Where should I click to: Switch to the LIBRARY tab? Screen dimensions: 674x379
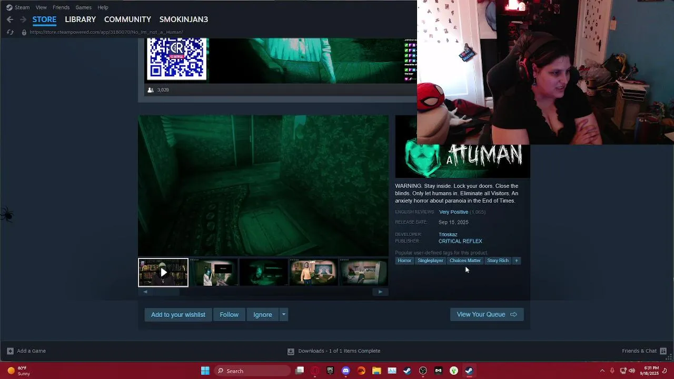(x=80, y=19)
